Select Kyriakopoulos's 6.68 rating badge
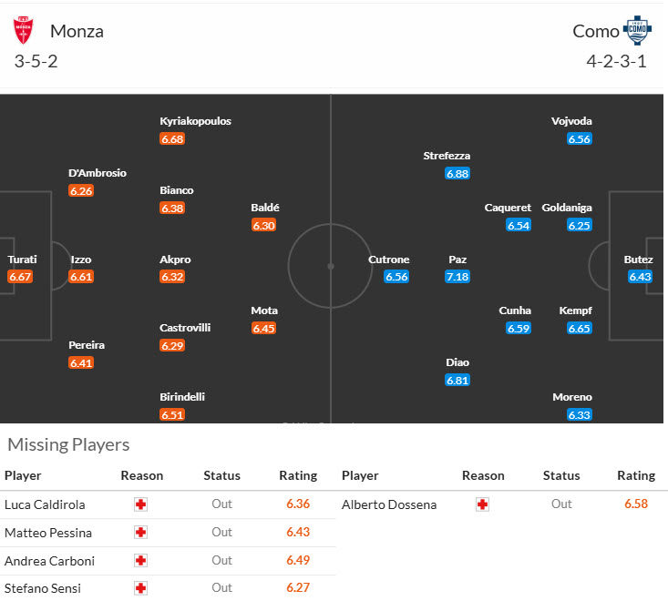668x611 pixels. (172, 139)
